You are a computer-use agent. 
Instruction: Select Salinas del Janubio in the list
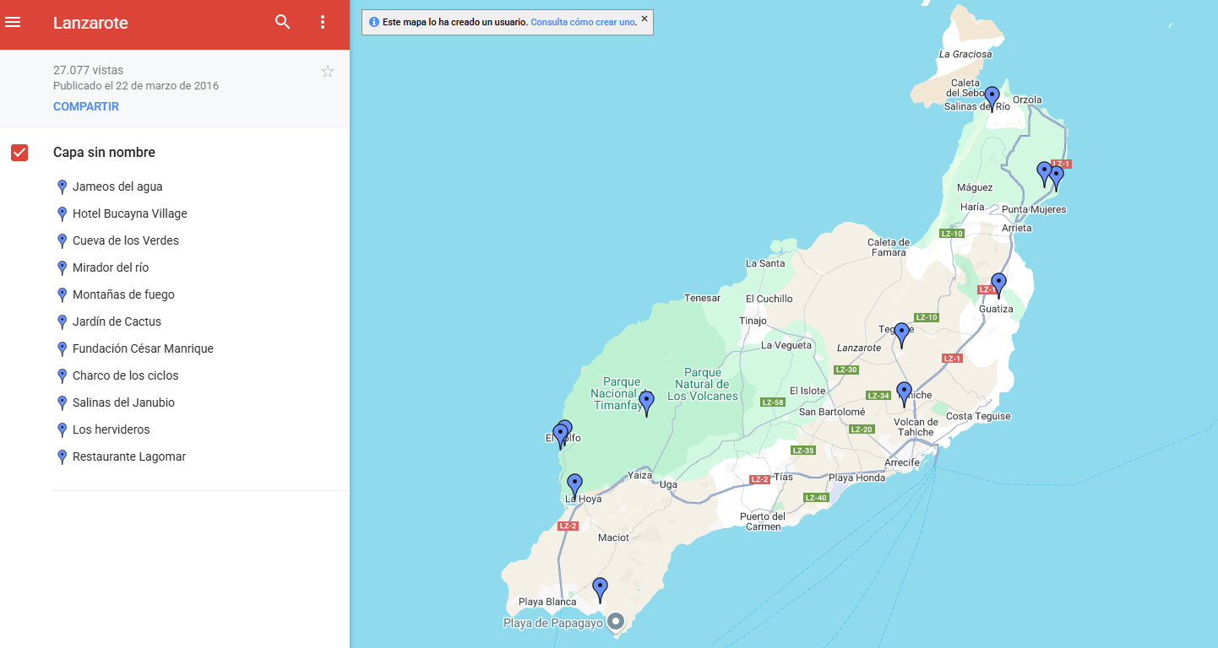click(123, 402)
